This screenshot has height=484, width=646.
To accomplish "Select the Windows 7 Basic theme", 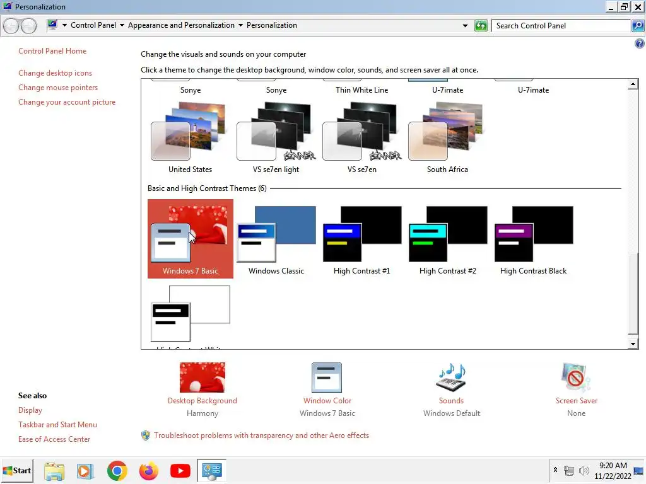I will click(190, 239).
